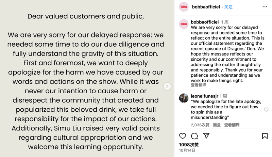View the 2,036次赞 comment likes
The height and width of the screenshot is (157, 272).
click(200, 125)
